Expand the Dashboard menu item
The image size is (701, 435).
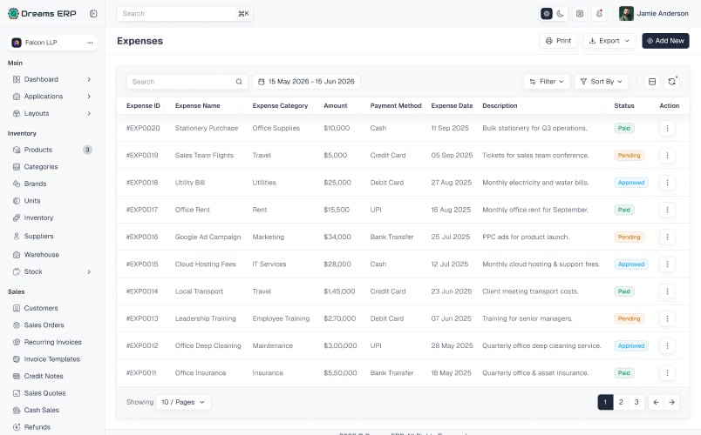click(x=52, y=79)
